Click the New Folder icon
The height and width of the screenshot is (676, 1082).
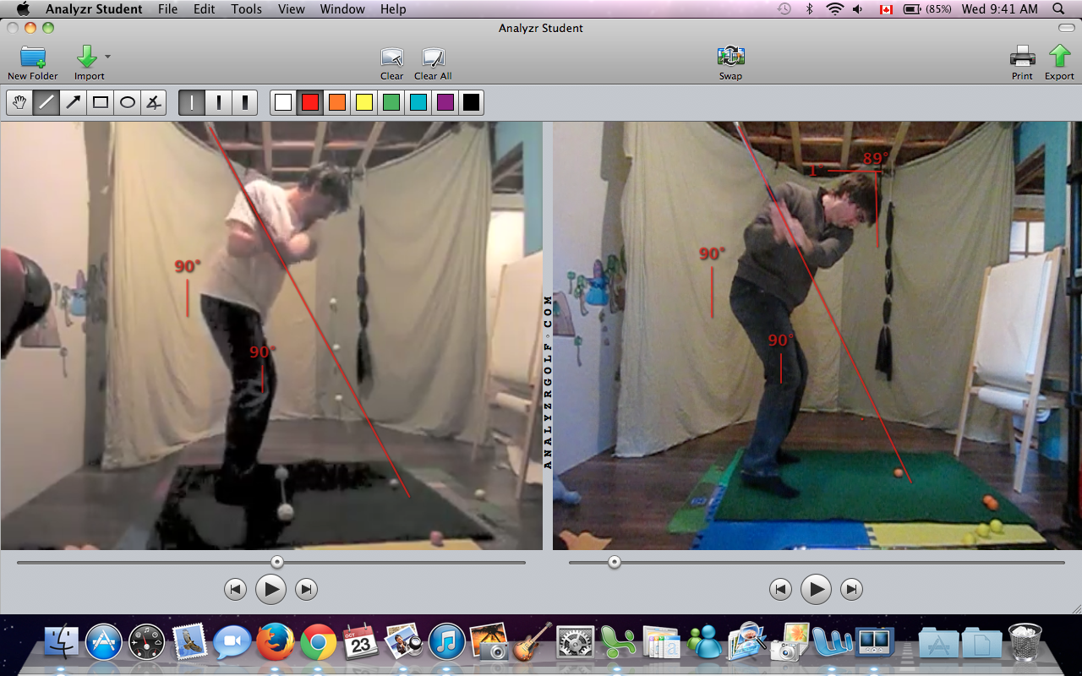pyautogui.click(x=33, y=57)
